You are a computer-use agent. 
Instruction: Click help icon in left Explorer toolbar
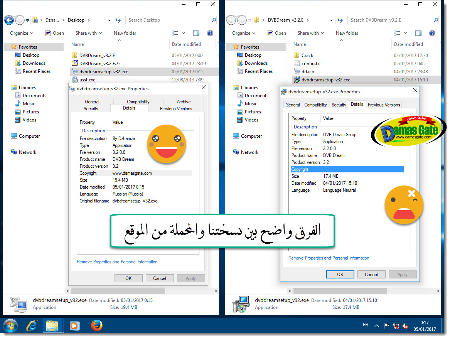point(210,33)
